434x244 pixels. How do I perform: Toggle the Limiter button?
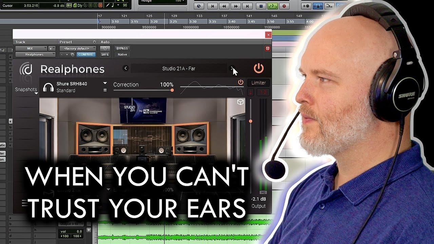point(258,83)
